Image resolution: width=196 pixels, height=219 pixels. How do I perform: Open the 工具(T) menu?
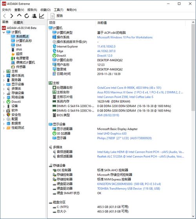tap(58, 10)
